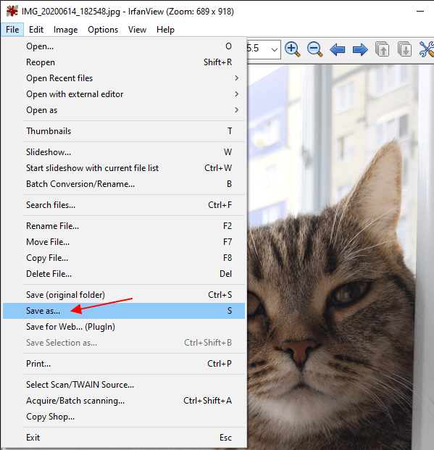Open the View menu
434x450 pixels.
click(x=137, y=30)
